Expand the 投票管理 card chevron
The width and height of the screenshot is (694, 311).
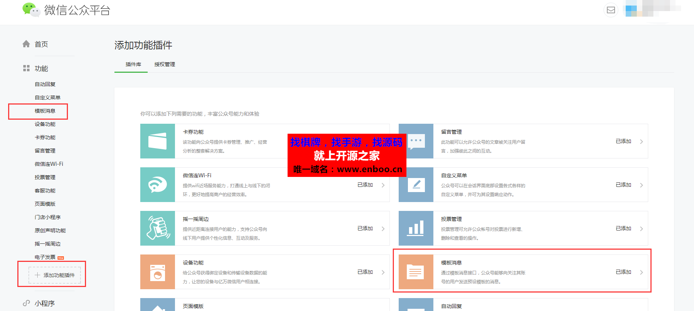click(642, 229)
